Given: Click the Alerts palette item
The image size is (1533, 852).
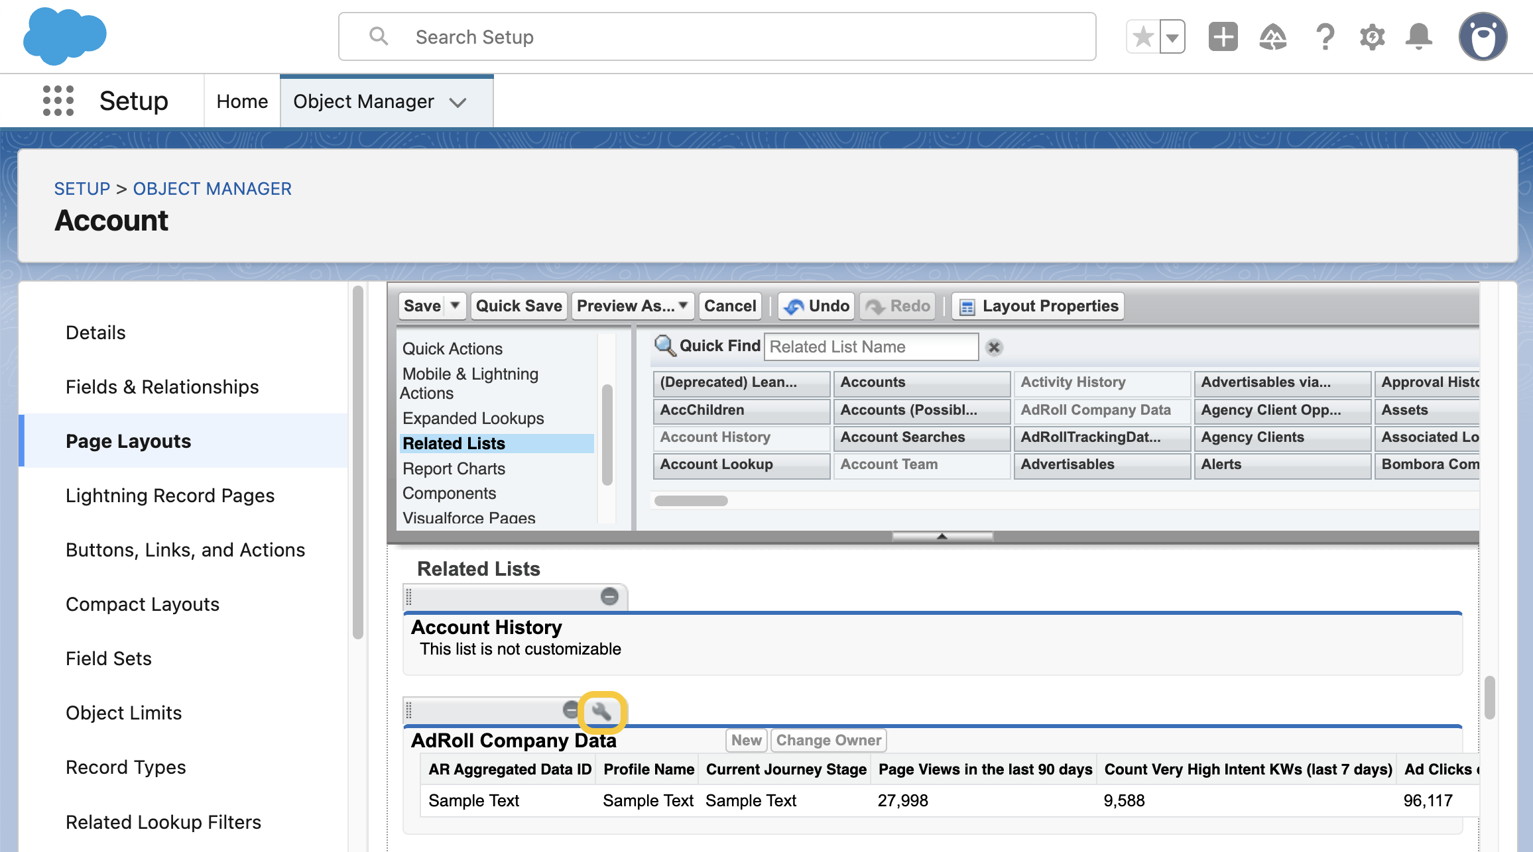Looking at the screenshot, I should pyautogui.click(x=1282, y=465).
